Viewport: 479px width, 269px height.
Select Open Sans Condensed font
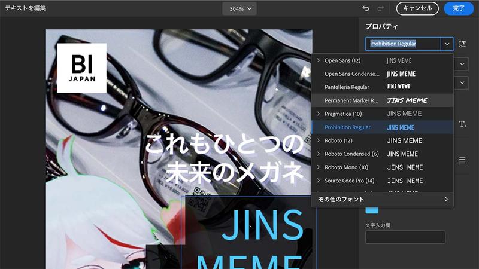(x=382, y=74)
